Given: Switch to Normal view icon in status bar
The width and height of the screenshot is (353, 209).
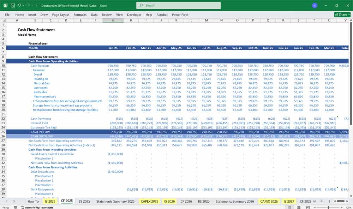Looking at the screenshot, I should pos(289,207).
